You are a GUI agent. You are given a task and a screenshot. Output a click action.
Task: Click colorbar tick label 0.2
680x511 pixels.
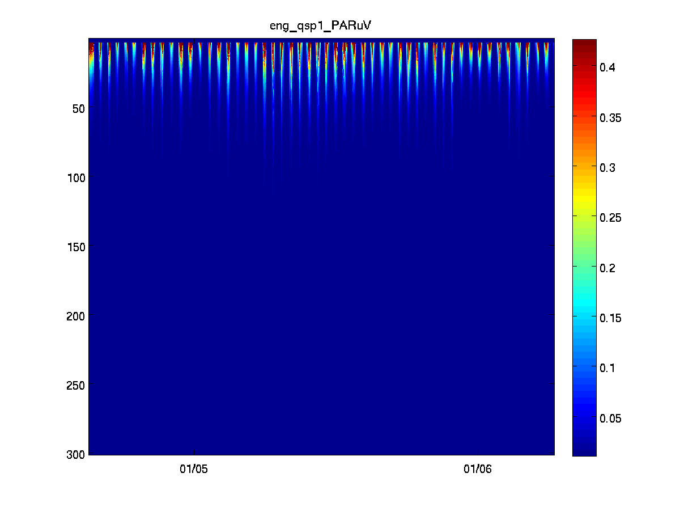tap(607, 267)
